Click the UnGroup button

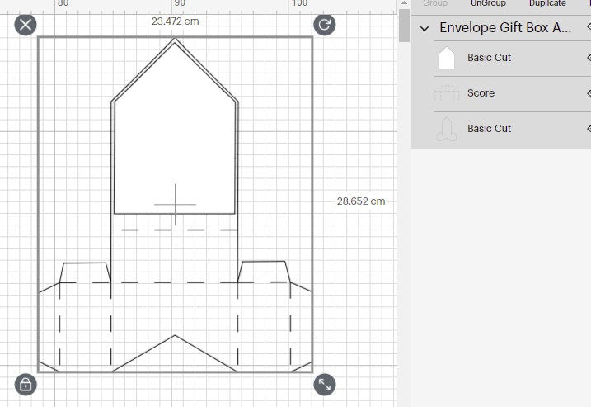(488, 3)
